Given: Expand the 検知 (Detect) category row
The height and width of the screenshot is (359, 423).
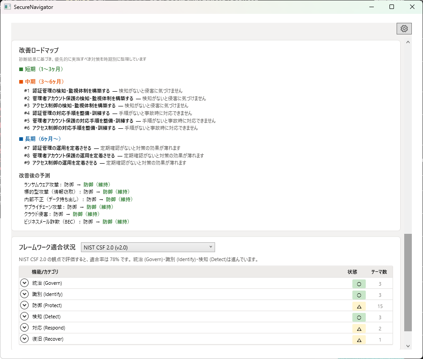Looking at the screenshot, I should tap(24, 317).
